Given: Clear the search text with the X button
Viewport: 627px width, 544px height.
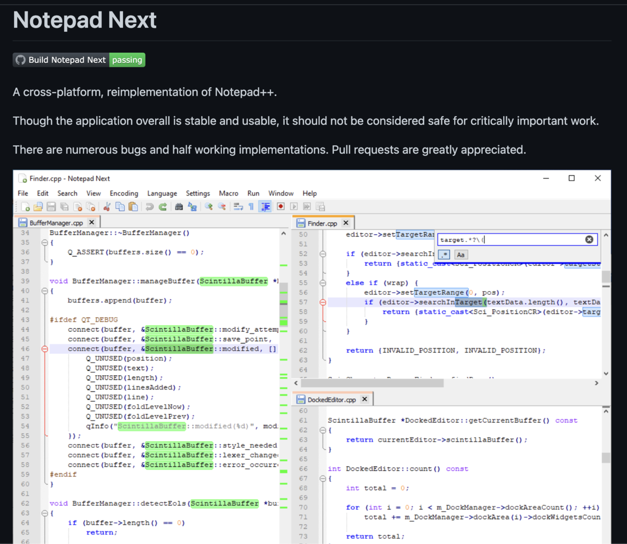Looking at the screenshot, I should tap(589, 239).
